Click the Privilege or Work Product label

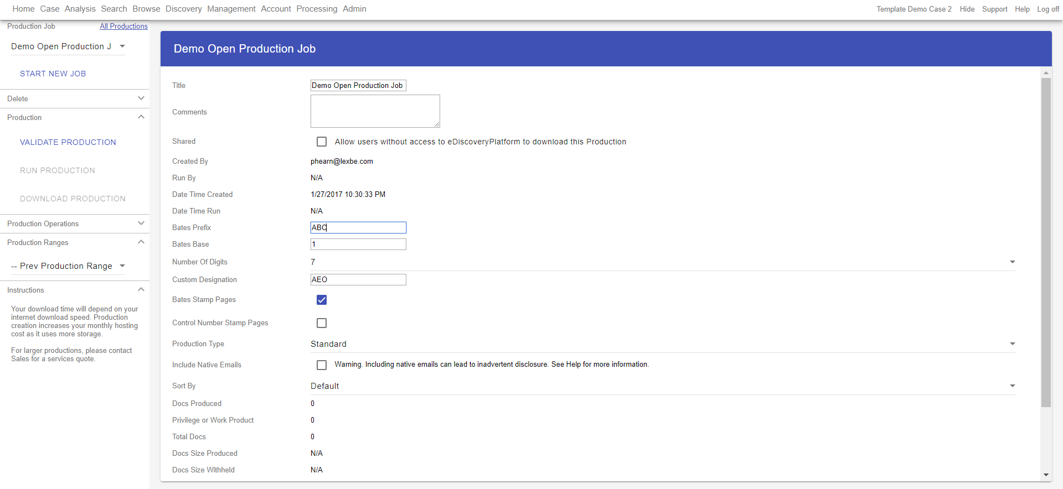tap(213, 420)
